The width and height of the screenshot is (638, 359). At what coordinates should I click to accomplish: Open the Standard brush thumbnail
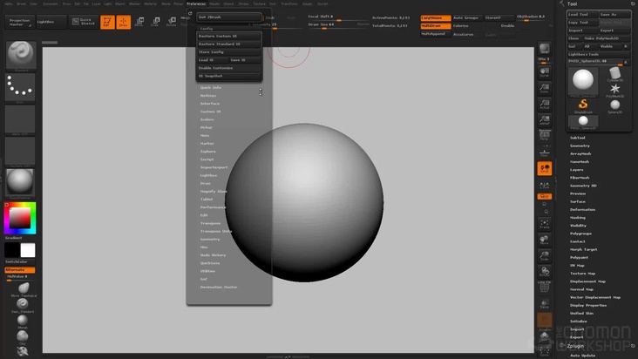[x=21, y=55]
